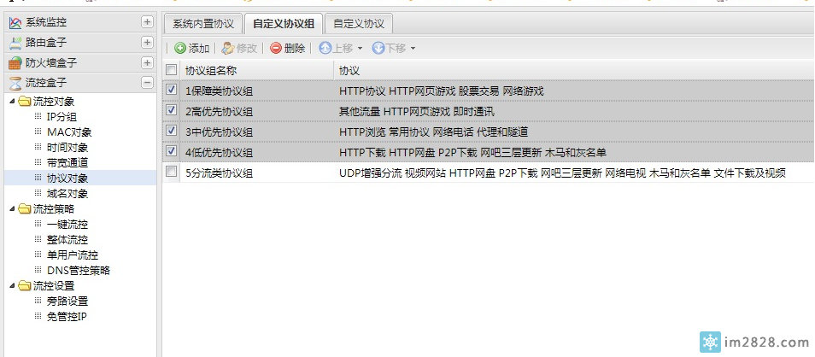Click the 路由盒子 router icon

pos(15,43)
